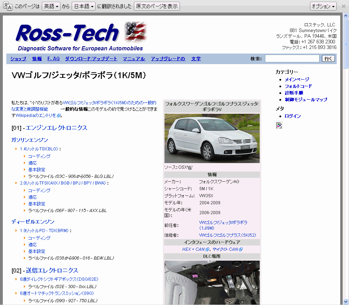Viewport: 349px width, 305px height.
Task: Open the 文学 menu item
Action: 196,59
